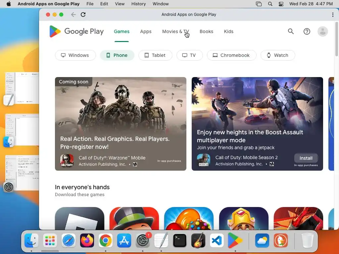Open the Boost Assault multiplayer mode banner
This screenshot has width=339, height=254.
257,124
